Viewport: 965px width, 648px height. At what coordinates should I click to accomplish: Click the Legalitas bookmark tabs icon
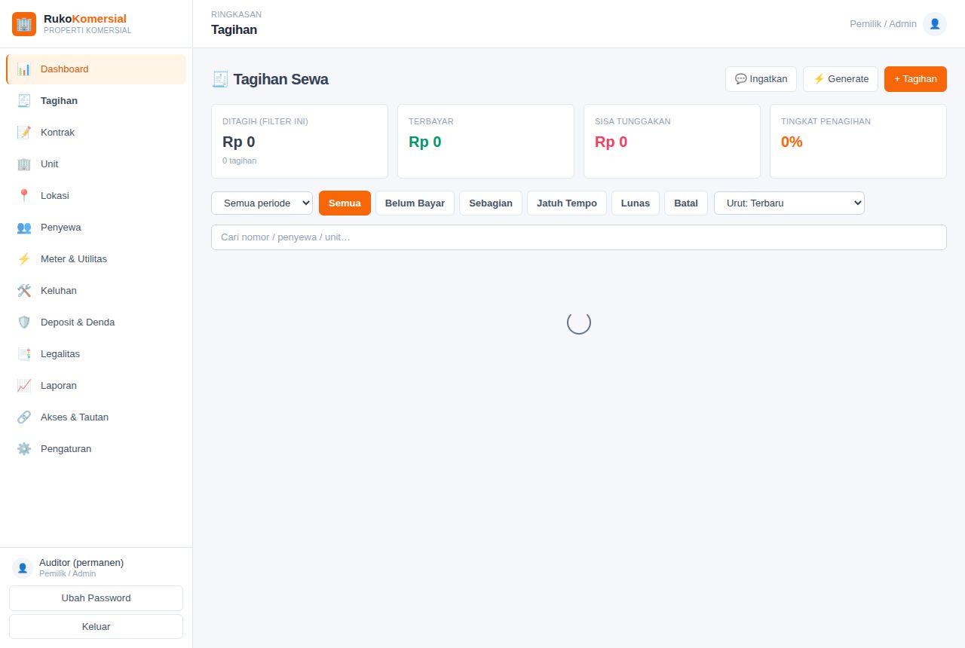pos(24,354)
